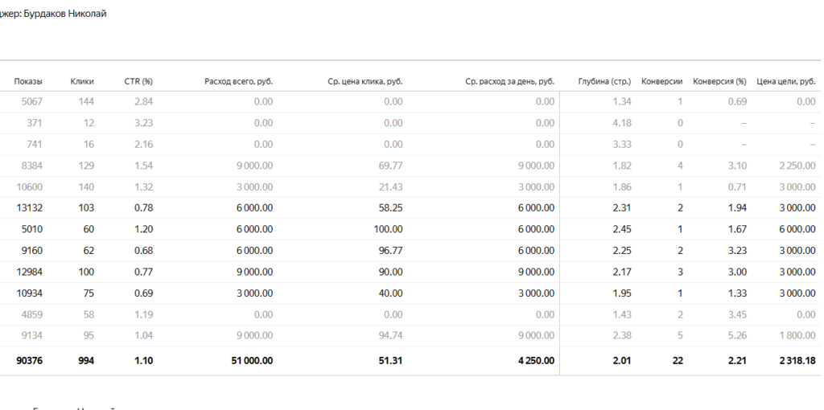Viewport: 824px width, 410px height.
Task: Select the click price 100.00
Action: coord(389,229)
